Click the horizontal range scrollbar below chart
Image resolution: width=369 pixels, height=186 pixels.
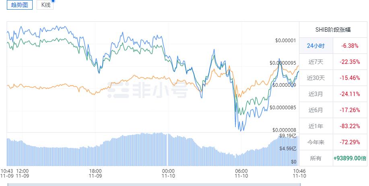pyautogui.click(x=153, y=184)
